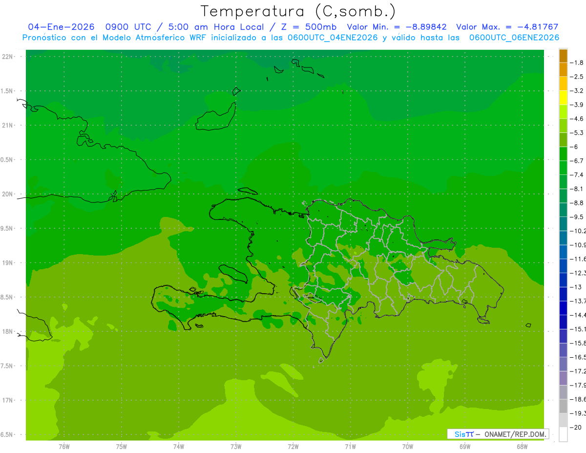This screenshot has width=586, height=453.
Task: Click the "76W" longitude label
Action: tap(64, 446)
